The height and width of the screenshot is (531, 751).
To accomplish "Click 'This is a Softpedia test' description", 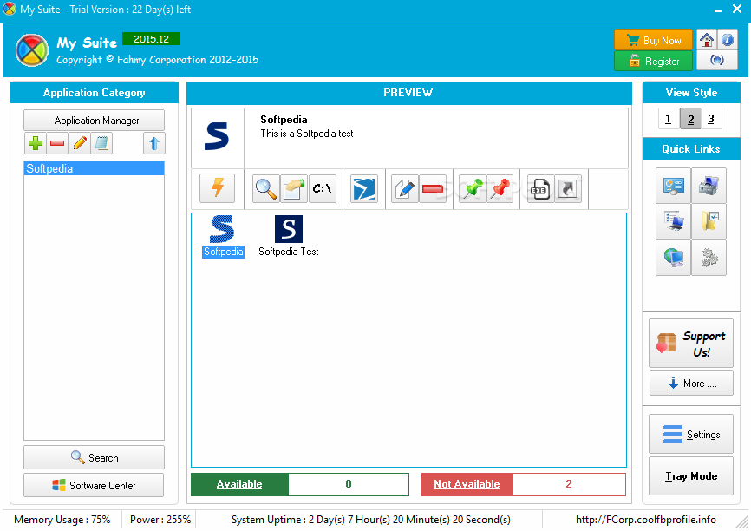I will pyautogui.click(x=306, y=134).
